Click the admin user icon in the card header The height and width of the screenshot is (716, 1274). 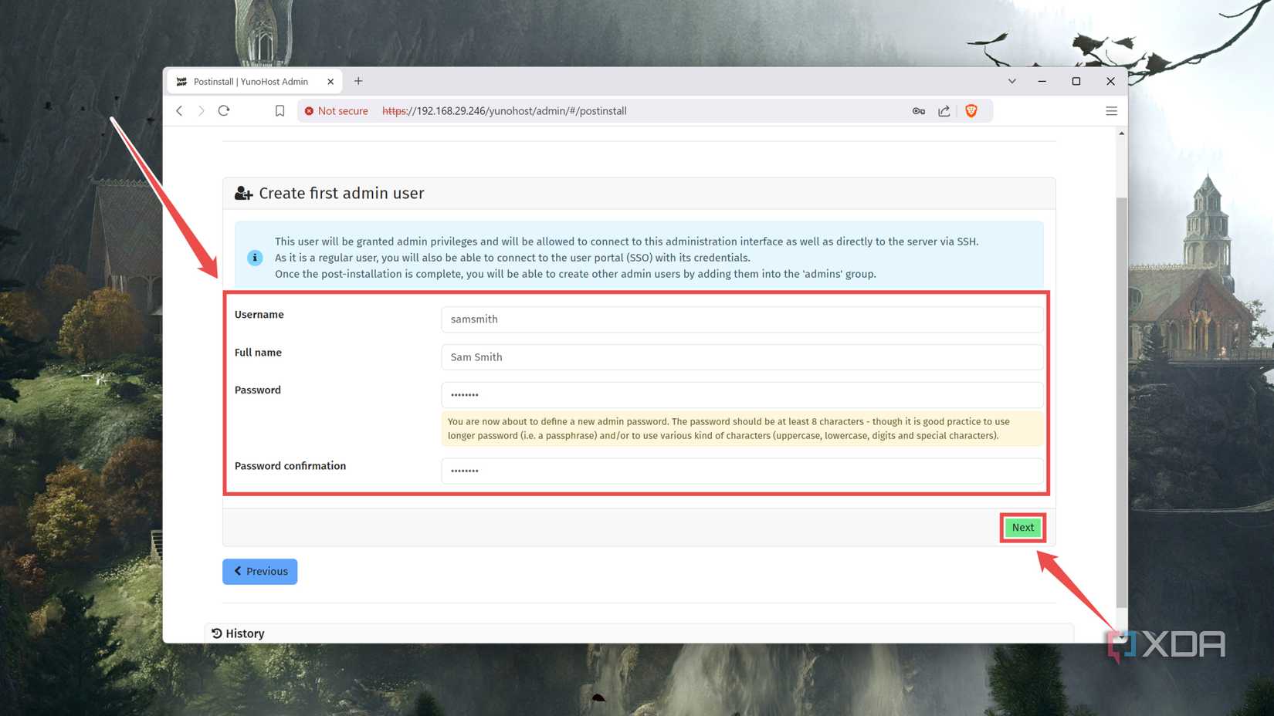pos(243,193)
